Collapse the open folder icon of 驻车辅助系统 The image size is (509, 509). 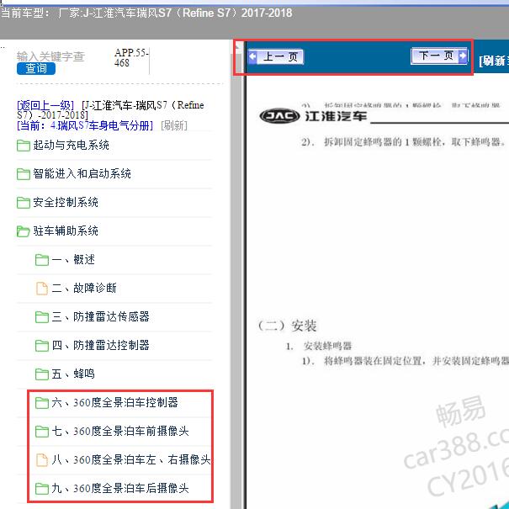point(24,231)
